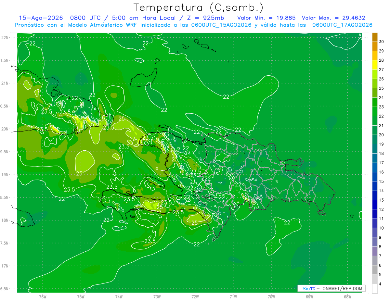390x301 pixels.
Task: Click the orange legend swatch between 29 and 30
Action: click(375, 46)
